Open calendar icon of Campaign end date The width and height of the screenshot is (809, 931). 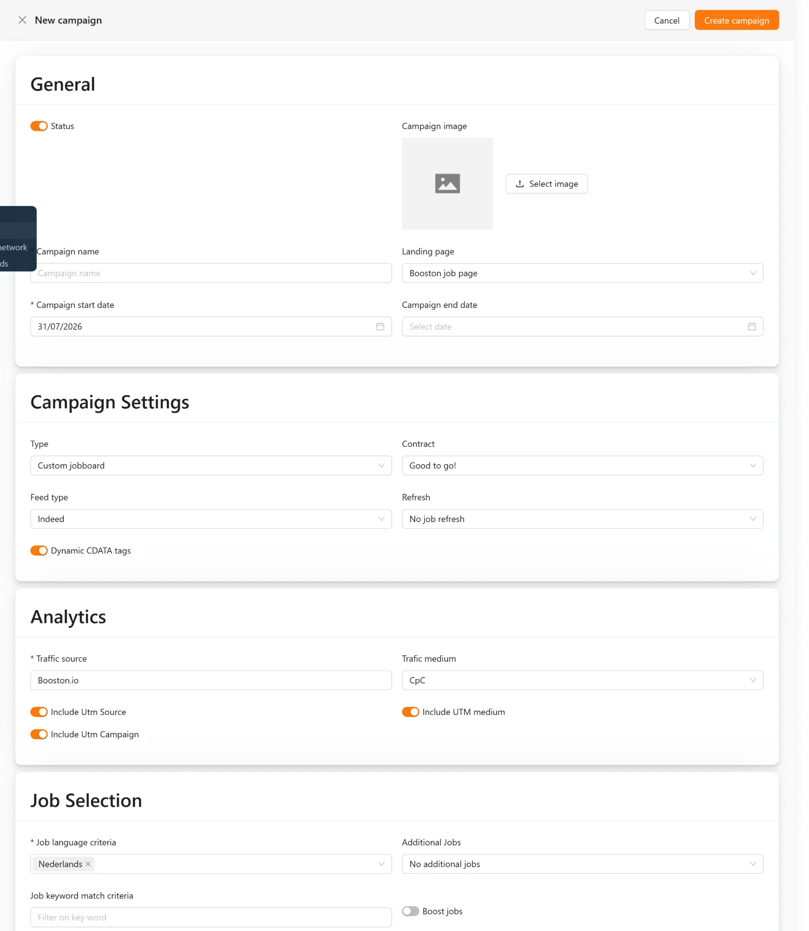(x=752, y=327)
